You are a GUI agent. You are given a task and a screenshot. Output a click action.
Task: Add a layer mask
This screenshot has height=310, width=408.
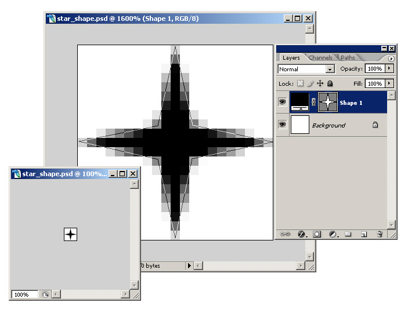click(317, 234)
